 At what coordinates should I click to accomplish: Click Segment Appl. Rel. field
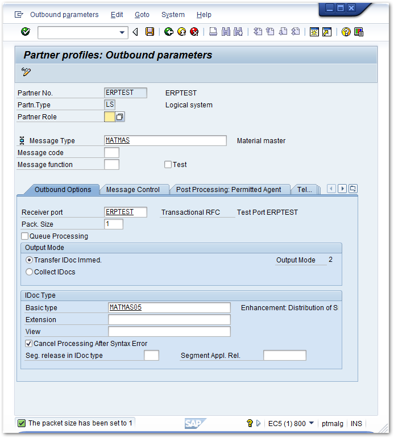[285, 355]
